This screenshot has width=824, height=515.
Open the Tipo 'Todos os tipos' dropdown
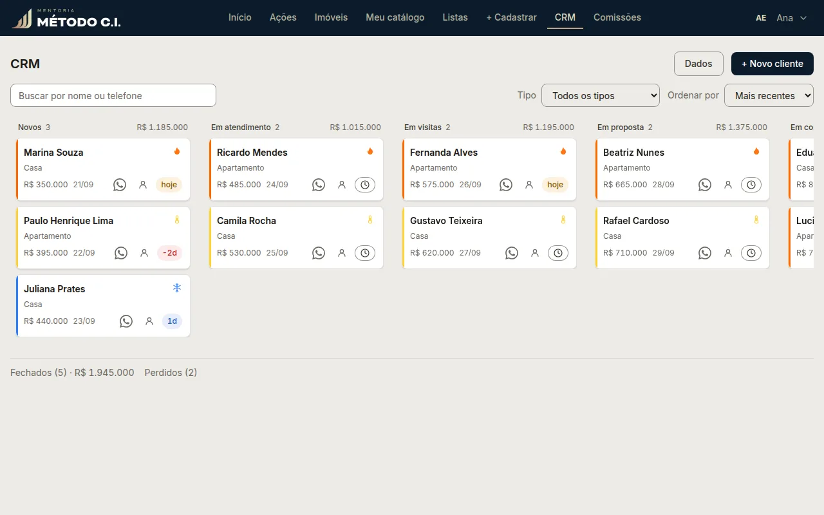(x=601, y=95)
